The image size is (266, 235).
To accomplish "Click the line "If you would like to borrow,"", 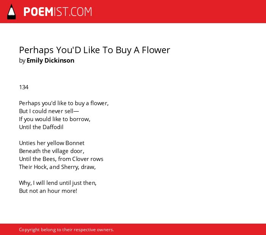I will 55,119.
